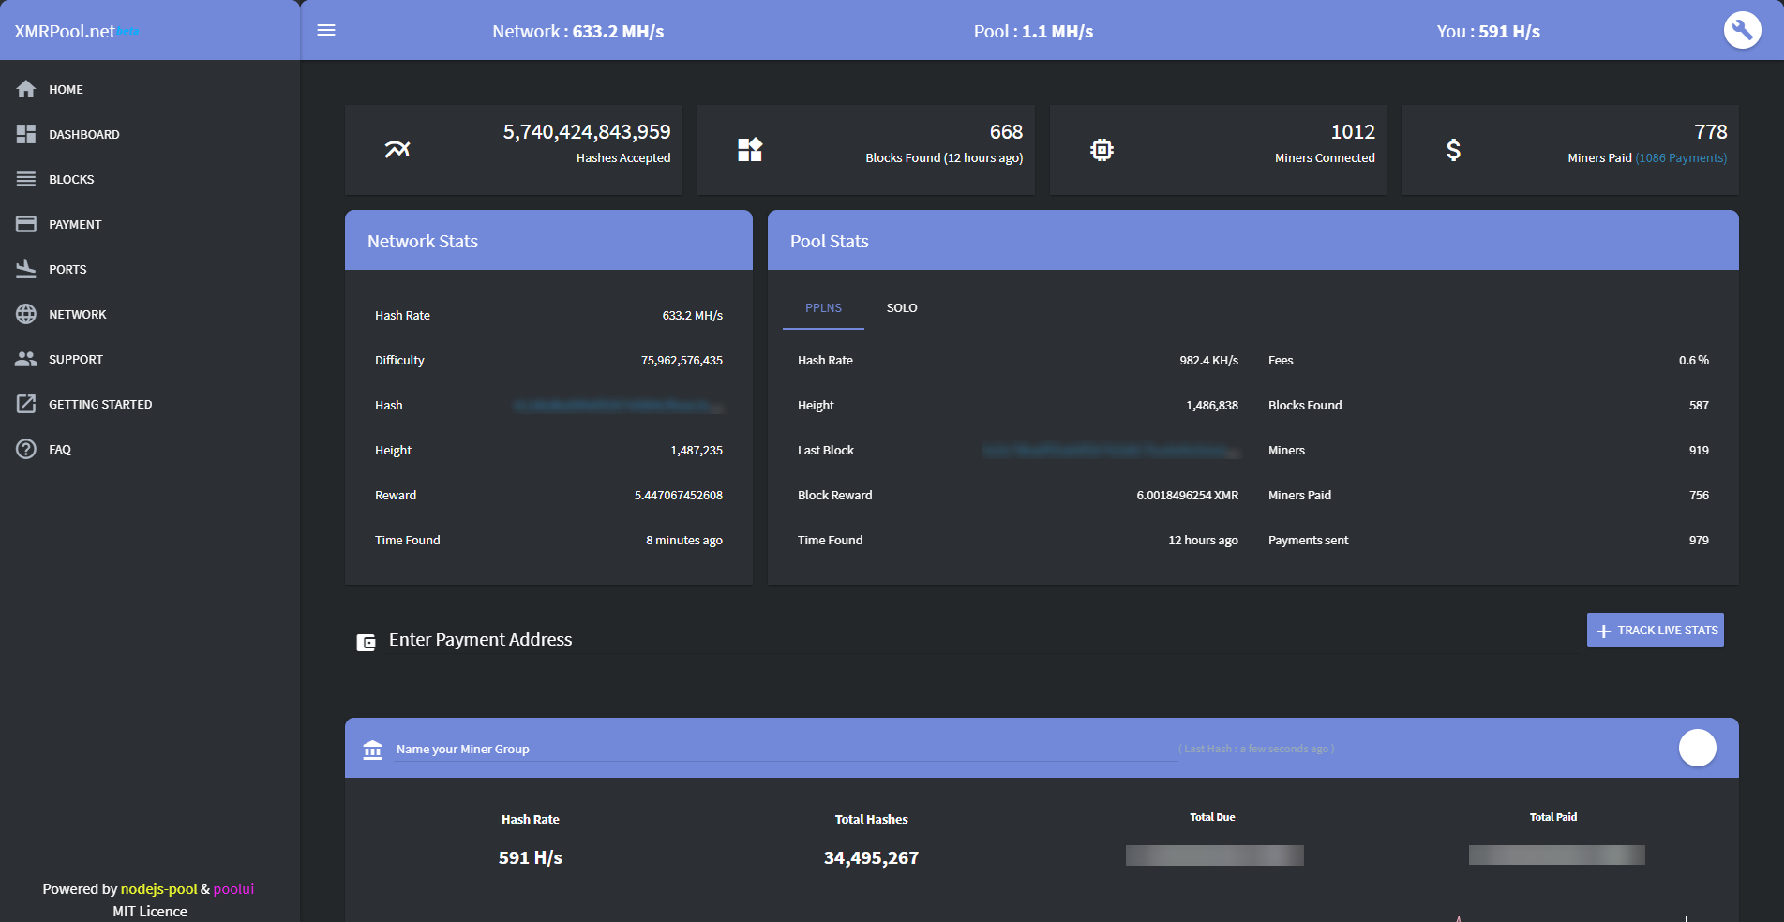
Task: Click the Difficulty value 75,962,576,435
Action: (682, 361)
